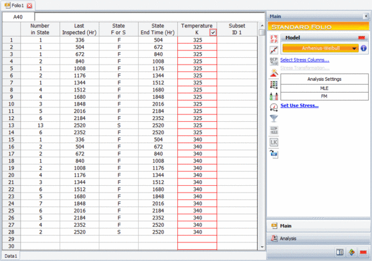
Task: Open the distribution wizard icon with wand
Action: 274,73
